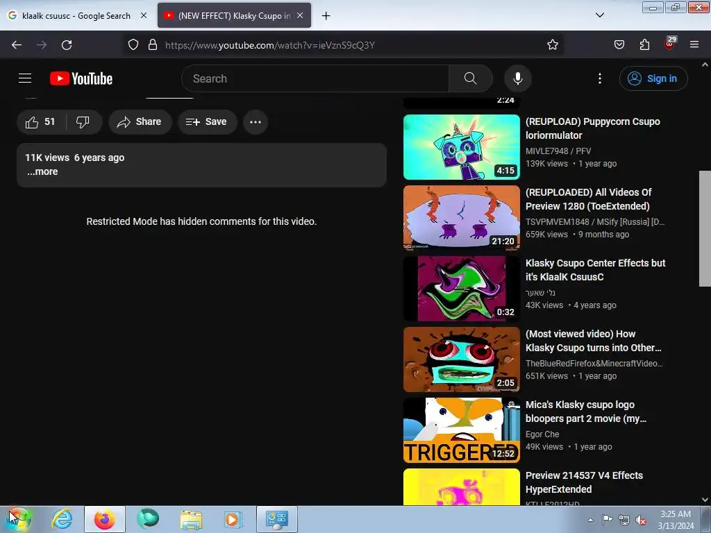This screenshot has width=711, height=533.
Task: Launch Internet Explorer from taskbar
Action: tap(62, 519)
